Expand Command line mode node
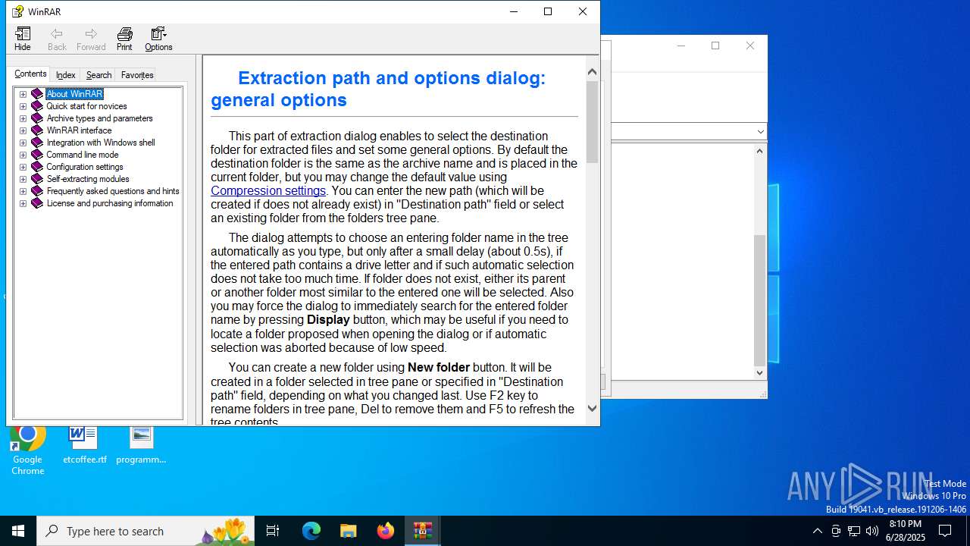The image size is (970, 546). coord(23,155)
